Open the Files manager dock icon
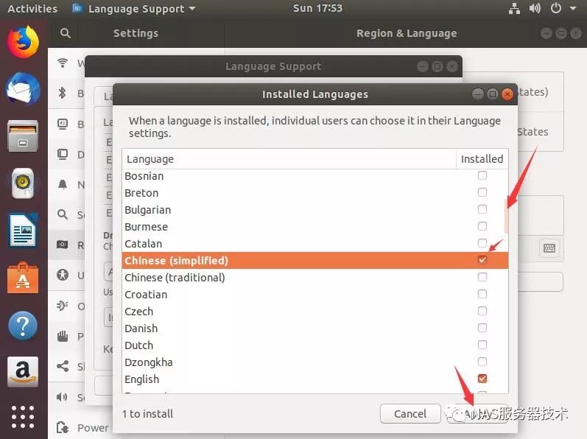The height and width of the screenshot is (439, 587). pos(23,136)
